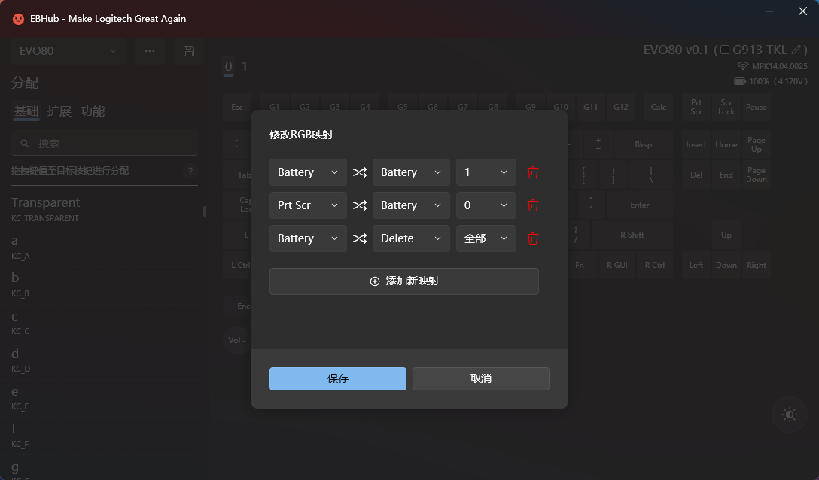Delete the first Battery to Battery mapping row
Screen dimensions: 819x480
[532, 172]
